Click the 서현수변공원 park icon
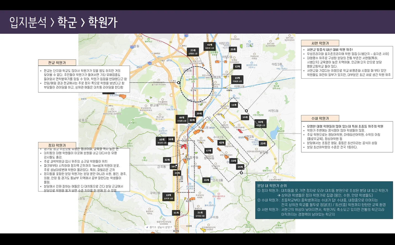395x245 pixels. [x=258, y=112]
